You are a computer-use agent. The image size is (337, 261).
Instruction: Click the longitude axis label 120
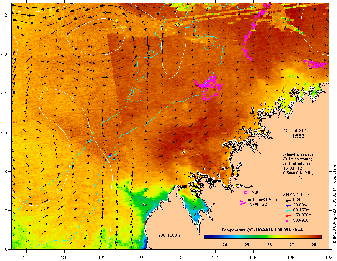tap(64, 258)
